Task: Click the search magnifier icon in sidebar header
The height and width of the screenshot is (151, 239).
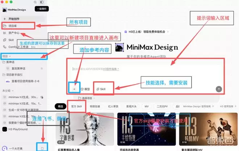Action: (35, 2)
